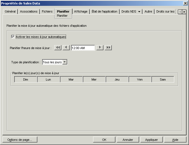Screen dimensions: 189x145
Task: Open the Autre tab
Action: click(148, 11)
